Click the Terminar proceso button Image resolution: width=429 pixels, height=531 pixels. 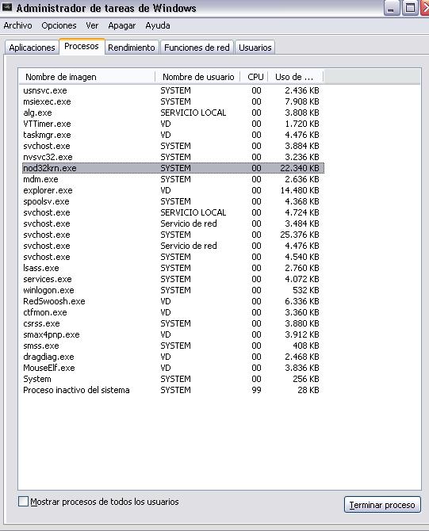(x=382, y=505)
